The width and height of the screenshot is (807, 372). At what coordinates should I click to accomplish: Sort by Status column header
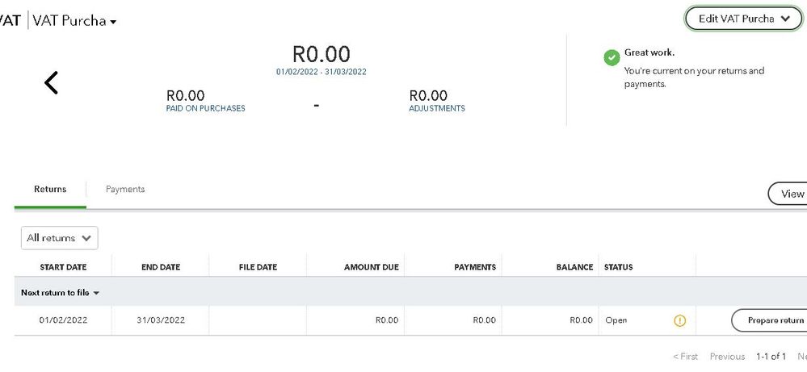(619, 267)
